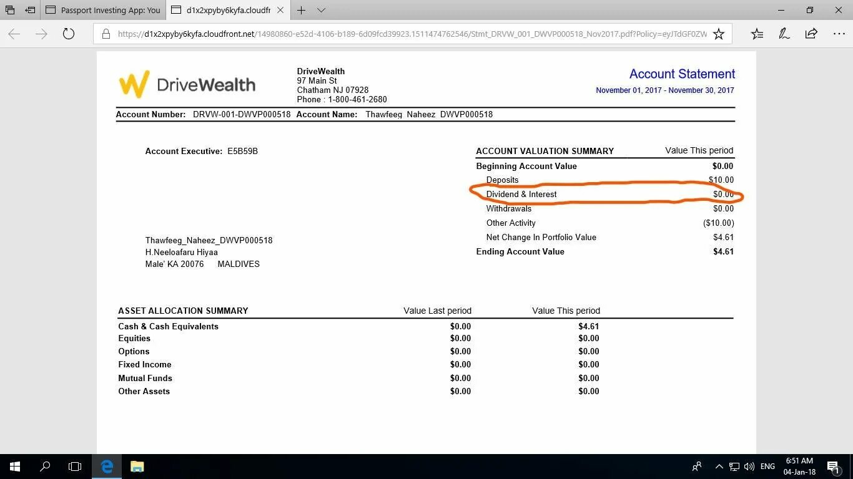Click the Value Last period column header
The height and width of the screenshot is (479, 853).
[x=437, y=311]
